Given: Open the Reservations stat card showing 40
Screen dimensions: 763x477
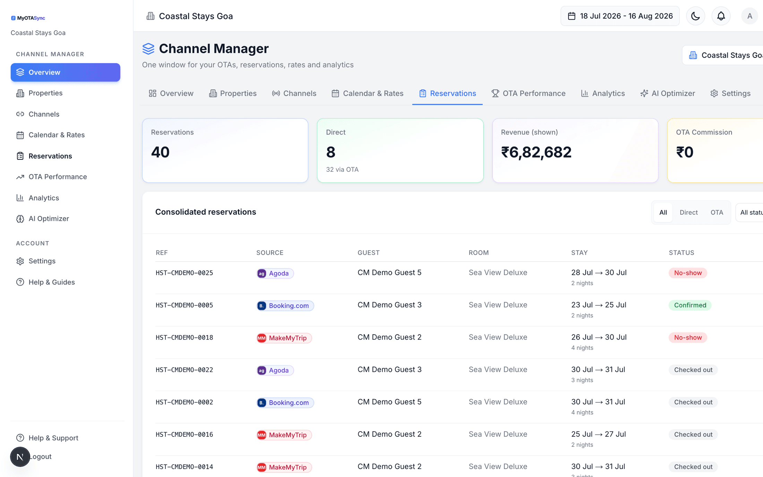Looking at the screenshot, I should point(225,151).
